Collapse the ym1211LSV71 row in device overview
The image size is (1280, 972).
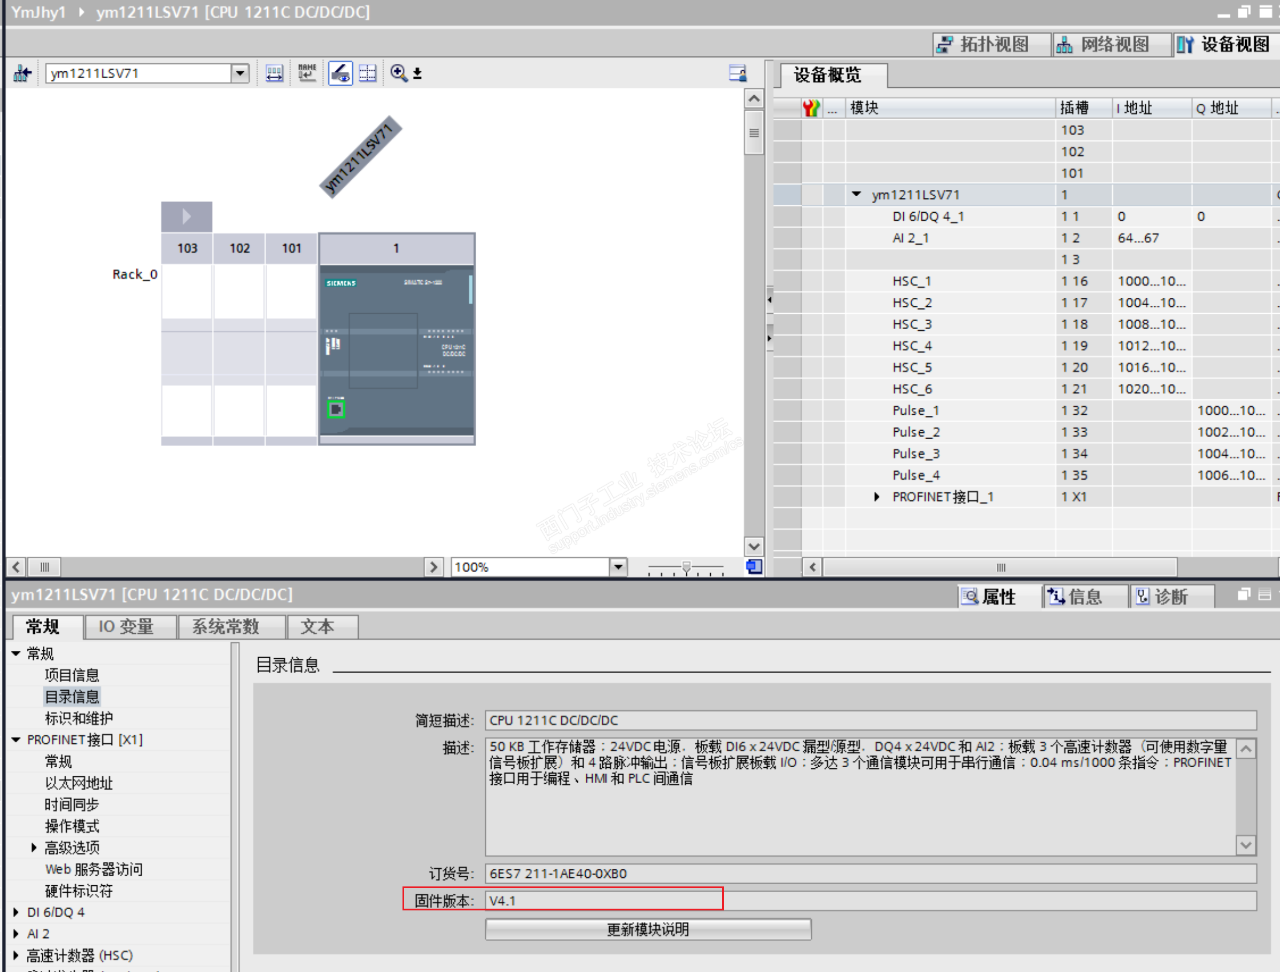856,195
